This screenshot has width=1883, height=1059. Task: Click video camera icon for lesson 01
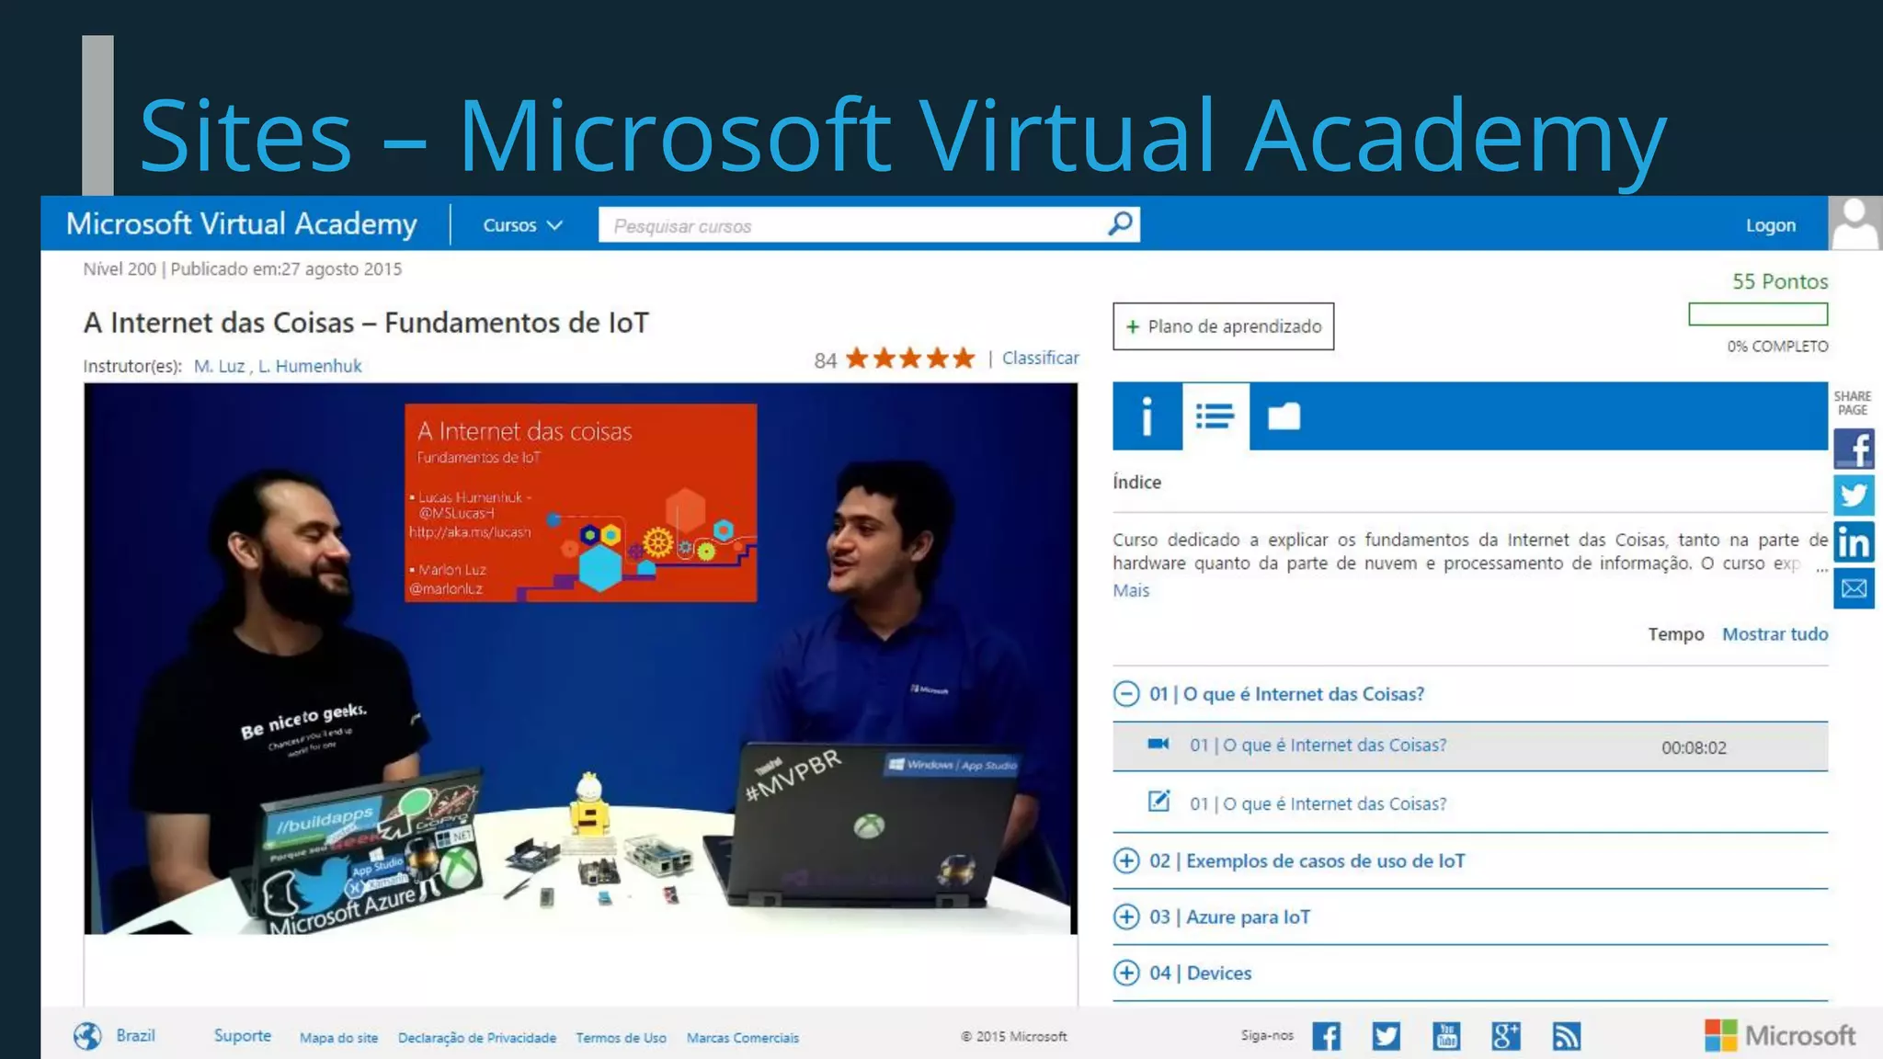click(1158, 744)
